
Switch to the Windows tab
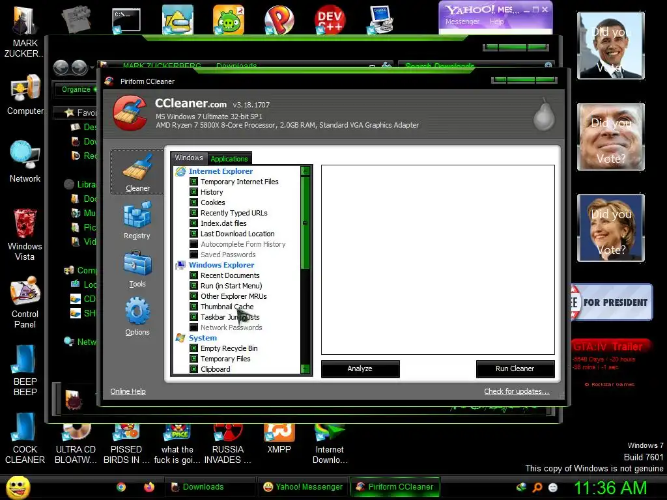[189, 158]
